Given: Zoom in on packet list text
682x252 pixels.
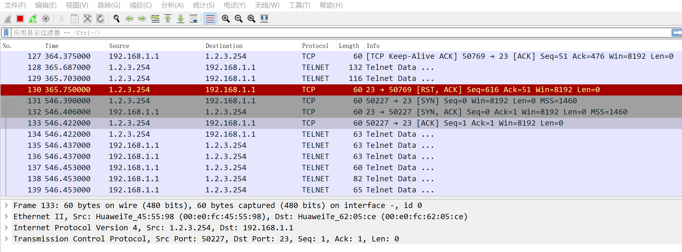Looking at the screenshot, I should pyautogui.click(x=226, y=19).
